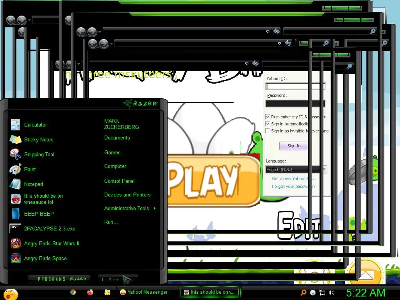Open the network tray icon
The width and height of the screenshot is (400, 300).
[x=322, y=293]
